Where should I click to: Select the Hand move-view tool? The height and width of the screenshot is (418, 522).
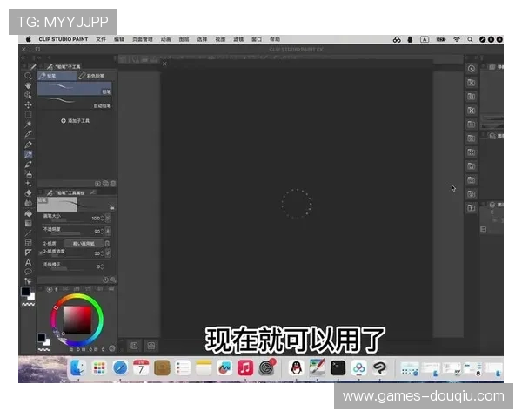click(x=29, y=85)
